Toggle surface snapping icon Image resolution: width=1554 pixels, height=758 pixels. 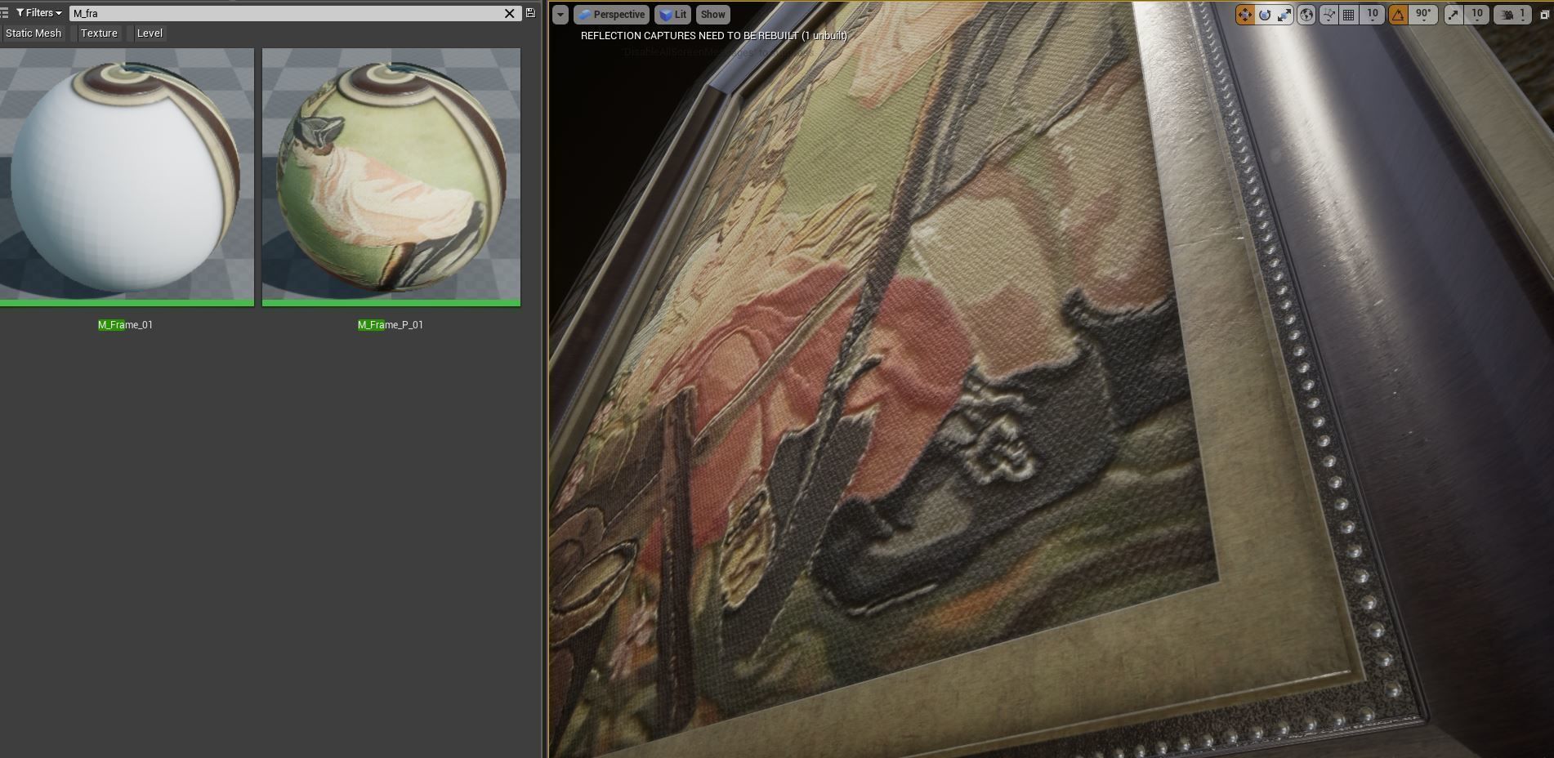(x=1328, y=15)
